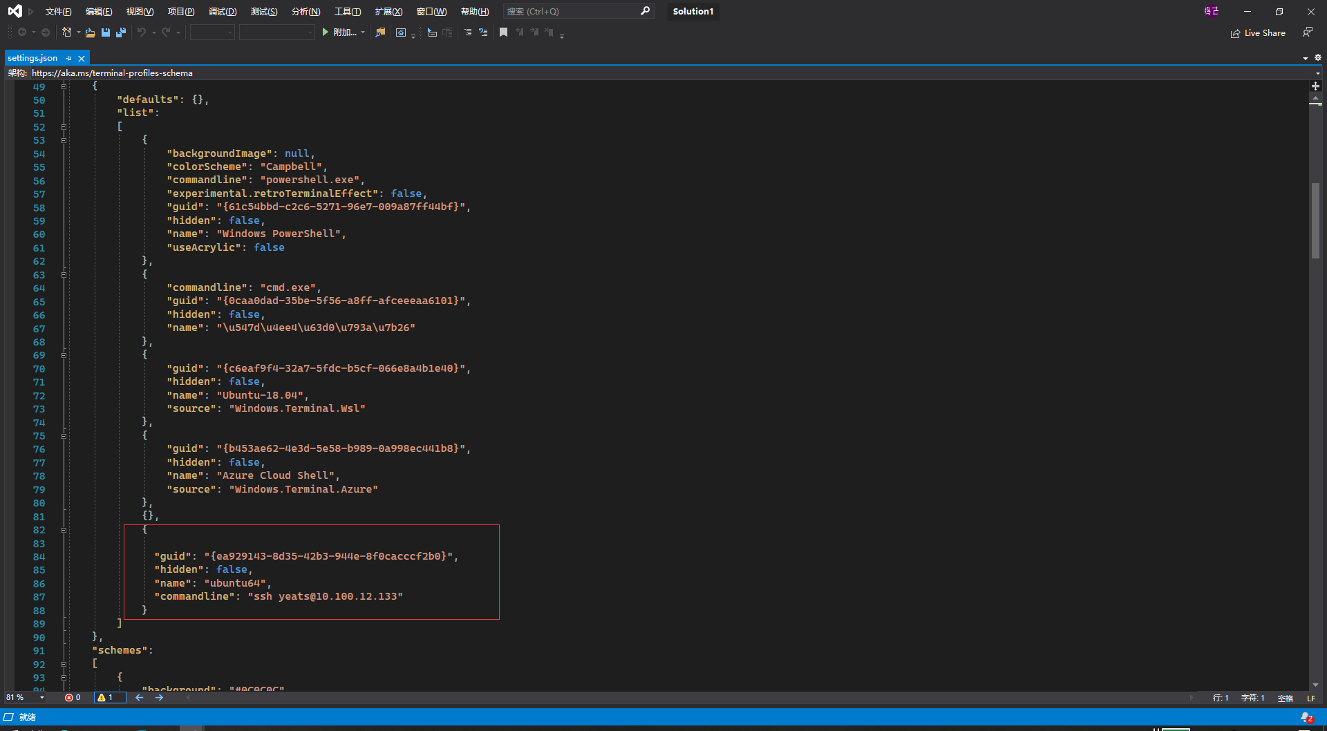This screenshot has width=1327, height=731.
Task: Open the Redo history dropdown arrow
Action: [178, 32]
